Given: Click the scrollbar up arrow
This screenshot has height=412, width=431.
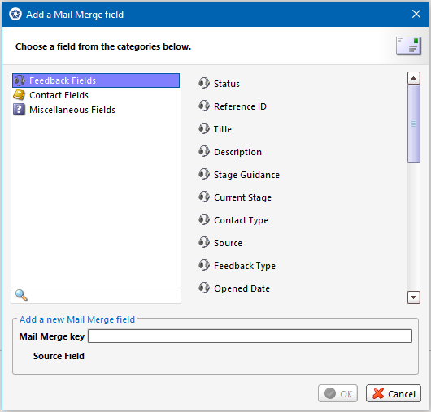Looking at the screenshot, I should click(x=414, y=78).
